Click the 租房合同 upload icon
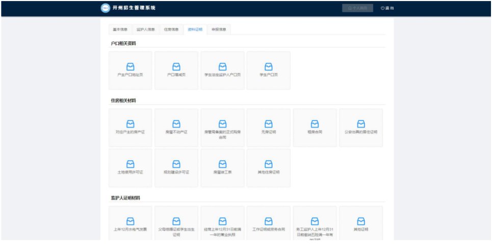 click(x=315, y=124)
